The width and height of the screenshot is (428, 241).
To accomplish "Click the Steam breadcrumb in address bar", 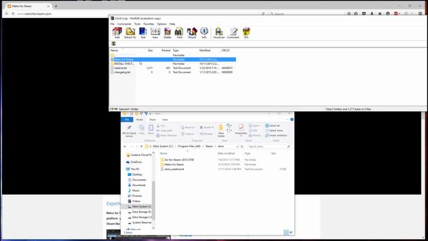I will pos(209,147).
